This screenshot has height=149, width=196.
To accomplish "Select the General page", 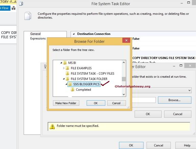I will click(35, 34).
